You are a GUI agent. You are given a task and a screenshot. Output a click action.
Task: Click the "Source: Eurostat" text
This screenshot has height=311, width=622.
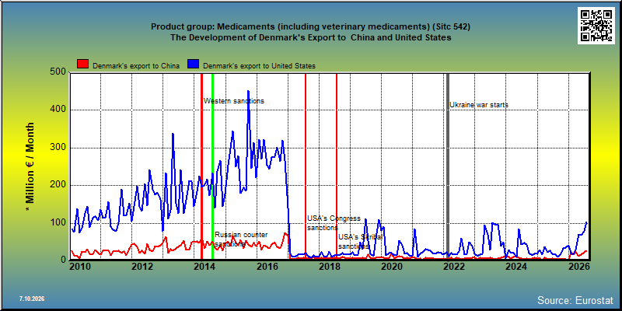pos(575,300)
